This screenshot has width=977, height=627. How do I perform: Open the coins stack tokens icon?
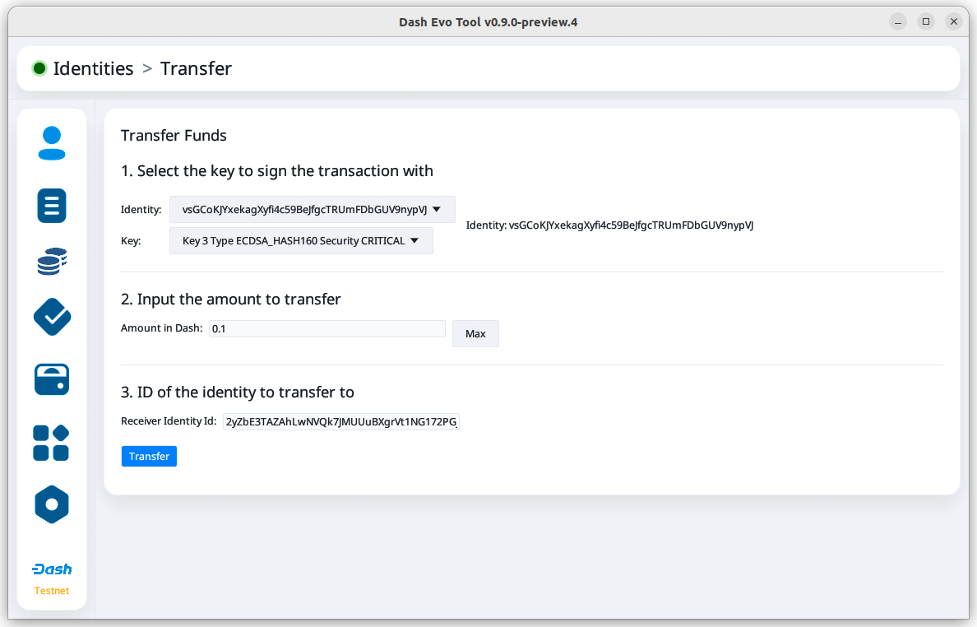(x=52, y=262)
